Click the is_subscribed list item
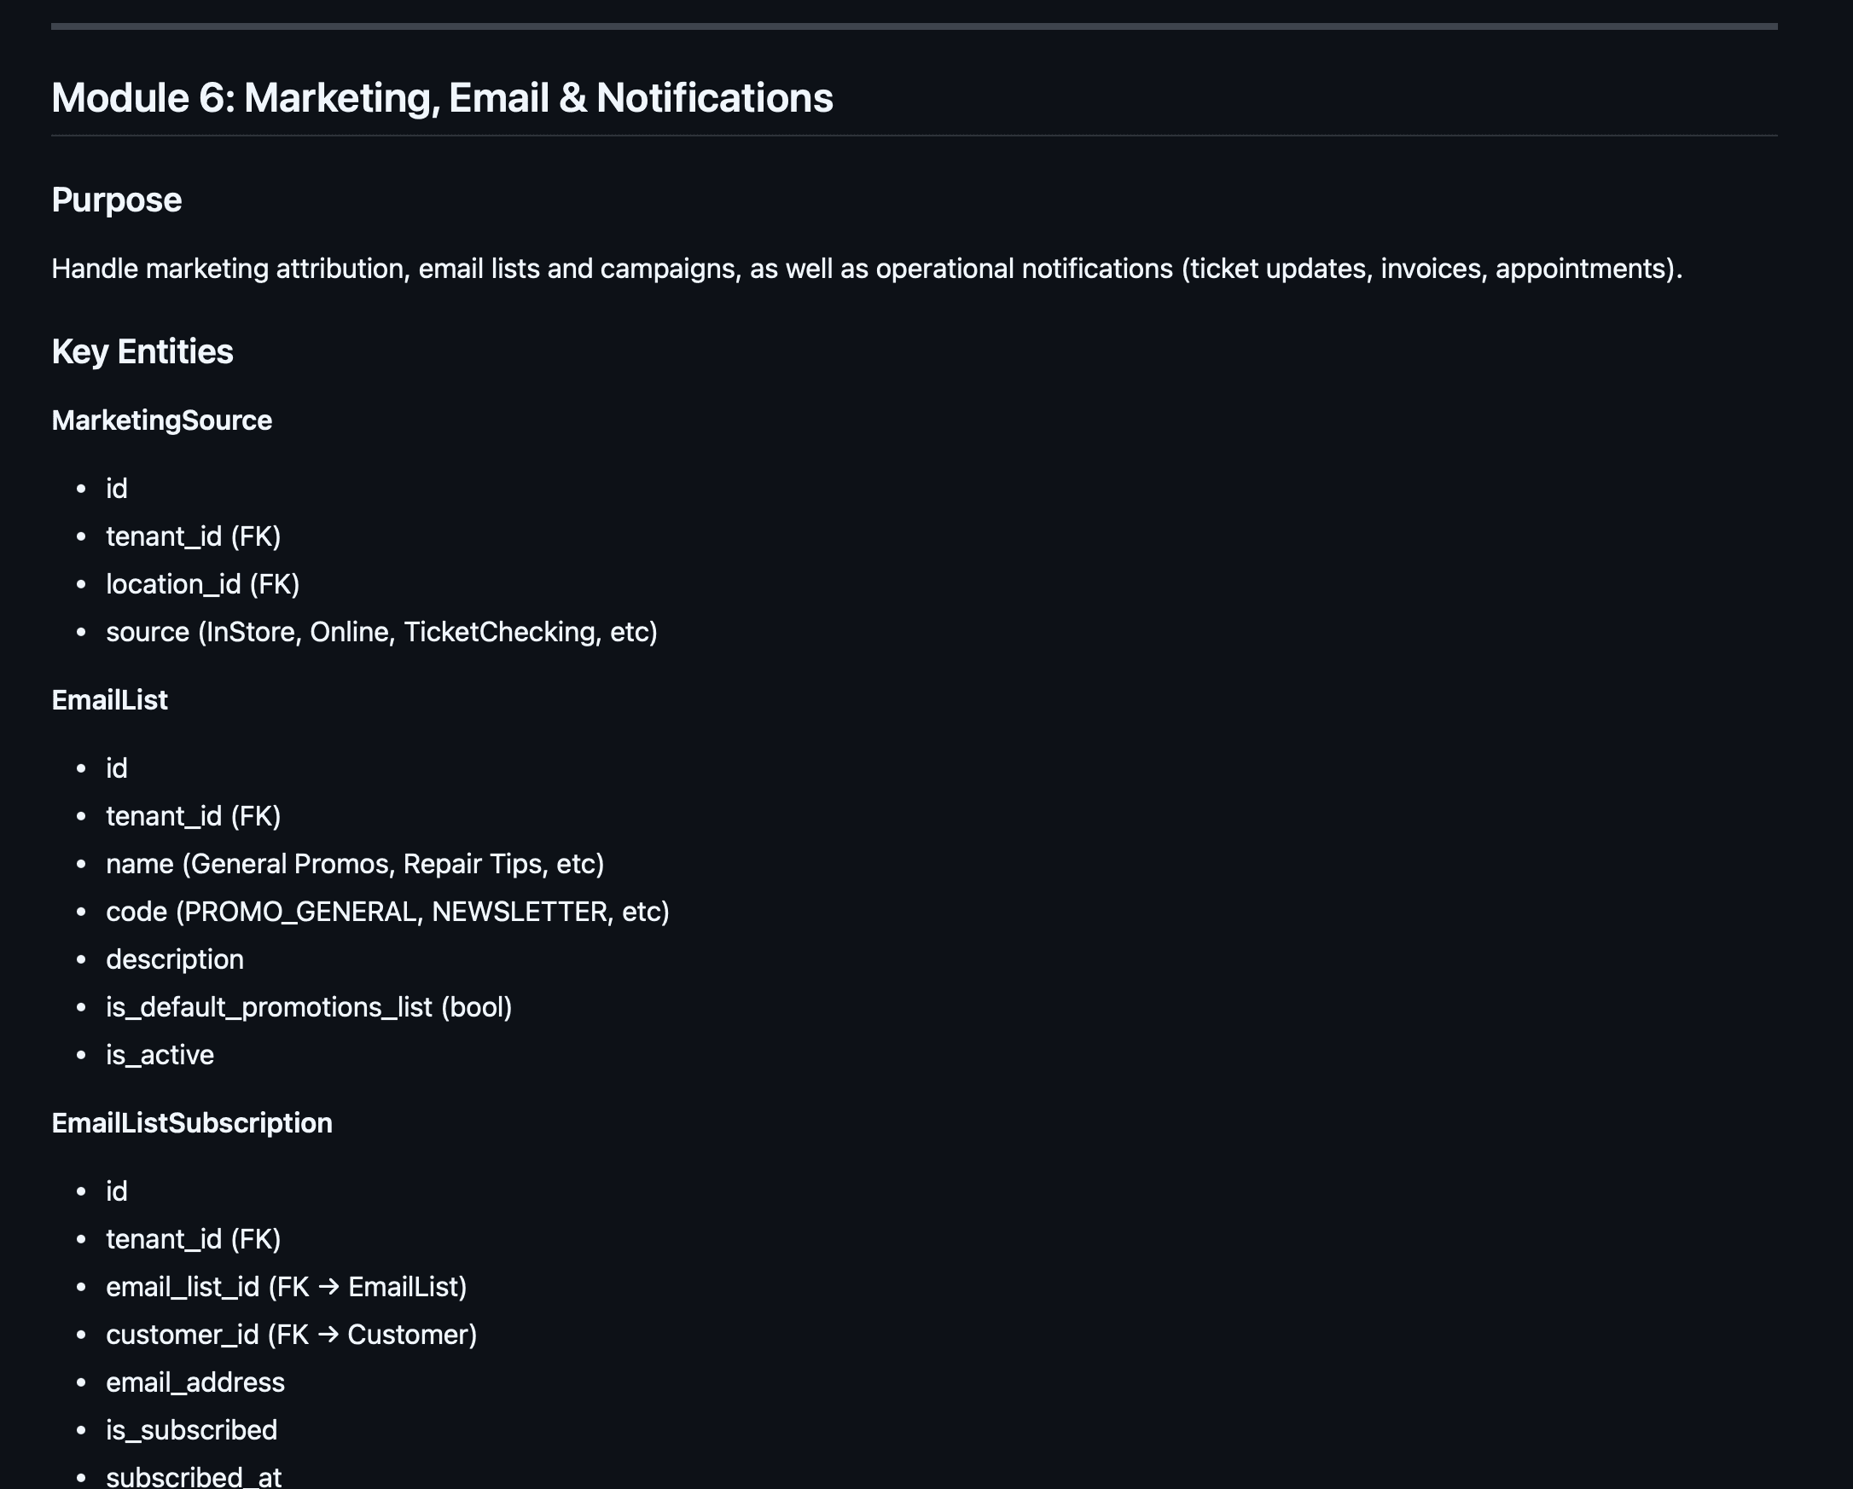The width and height of the screenshot is (1853, 1489). pyautogui.click(x=191, y=1429)
